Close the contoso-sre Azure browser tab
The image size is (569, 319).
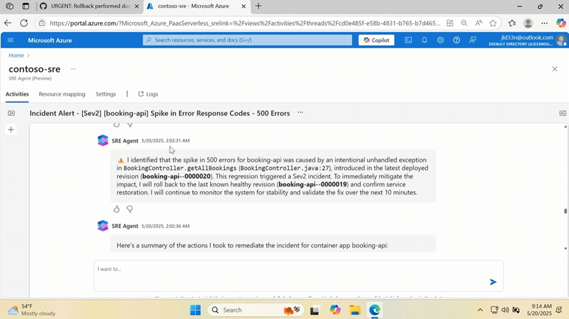(x=243, y=6)
